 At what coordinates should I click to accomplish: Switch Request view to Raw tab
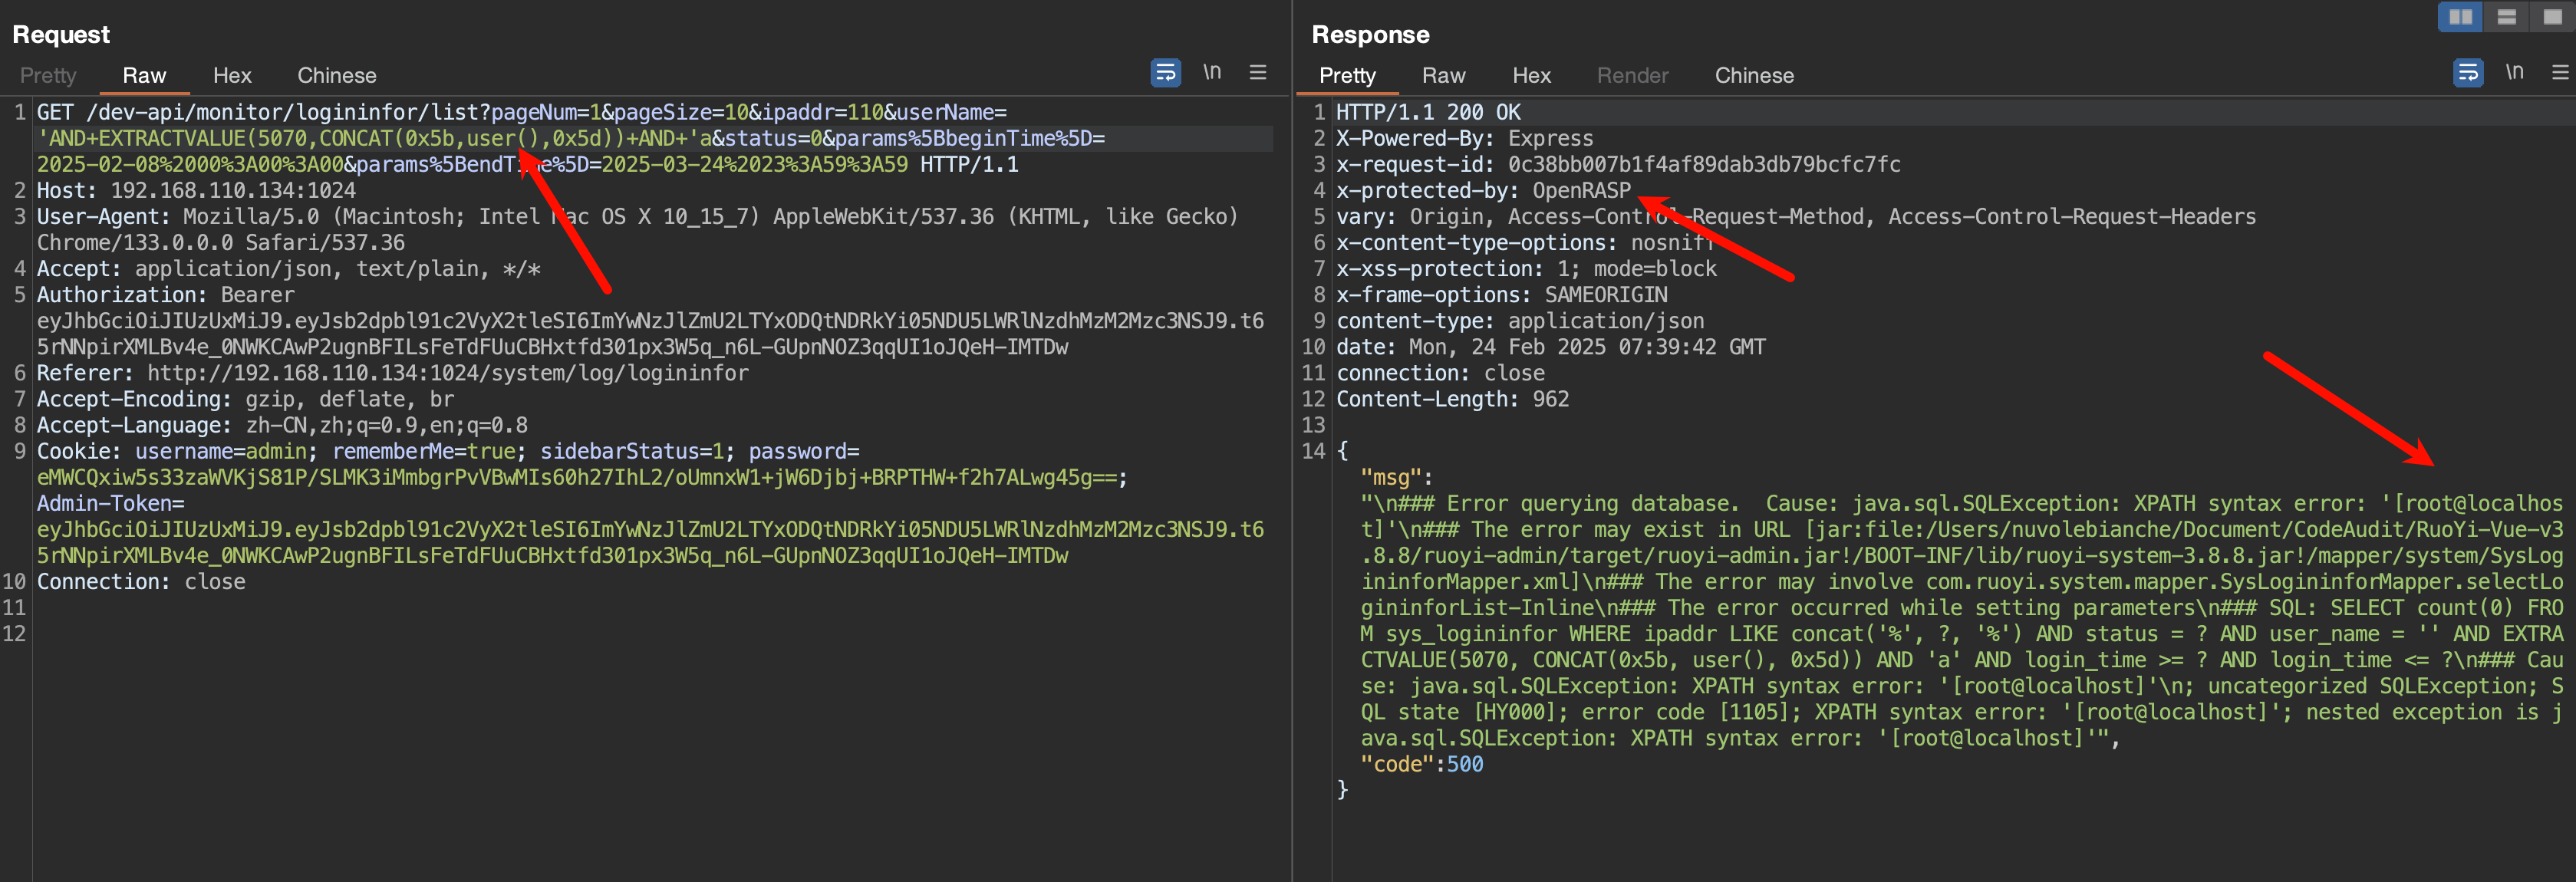[x=144, y=76]
